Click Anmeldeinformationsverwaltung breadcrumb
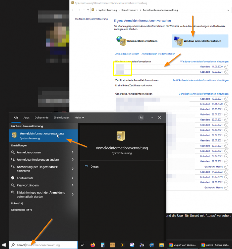 (160, 10)
